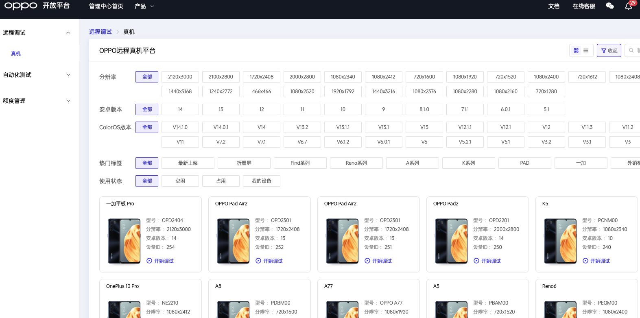Click play icon for device ID 252

[x=258, y=261]
